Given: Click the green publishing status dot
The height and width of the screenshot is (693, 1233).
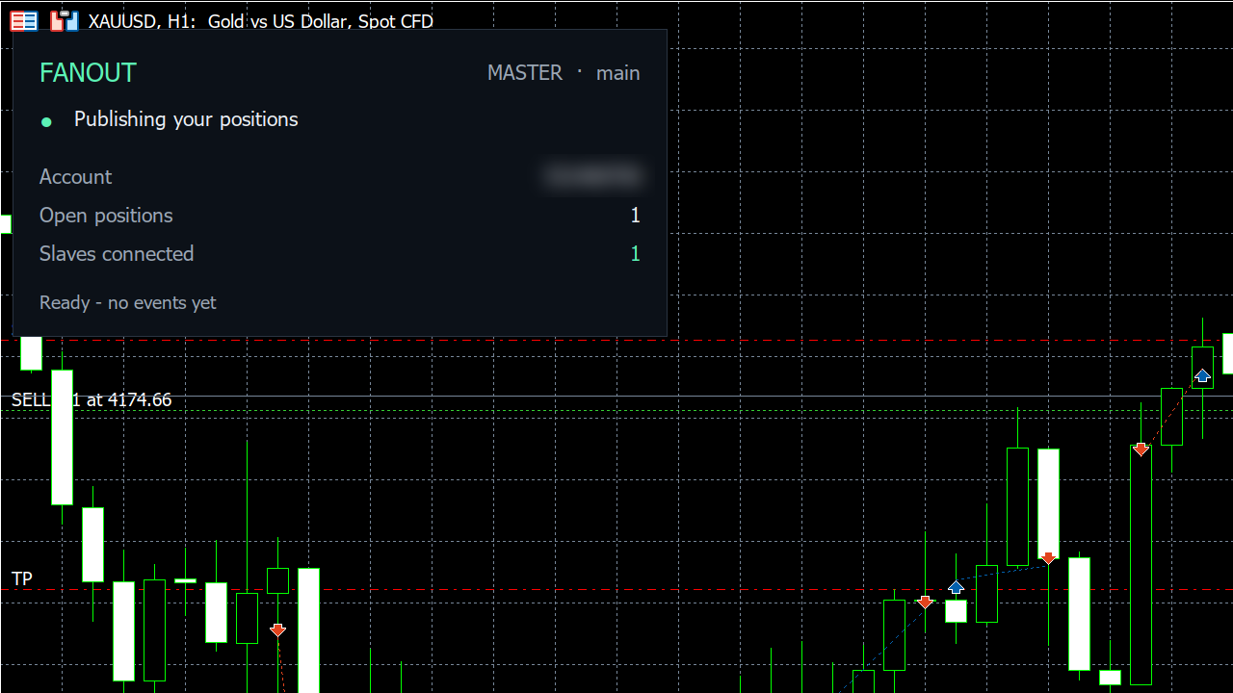Looking at the screenshot, I should click(46, 122).
